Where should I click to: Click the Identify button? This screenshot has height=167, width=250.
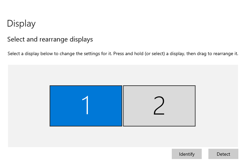pos(186,154)
